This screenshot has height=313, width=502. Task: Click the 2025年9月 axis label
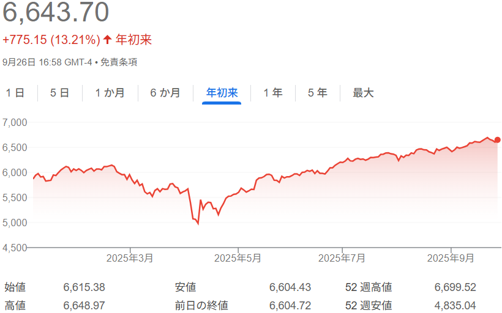click(x=450, y=259)
